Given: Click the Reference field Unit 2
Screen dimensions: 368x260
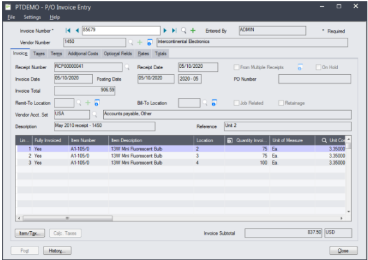Looking at the screenshot, I should 288,126.
